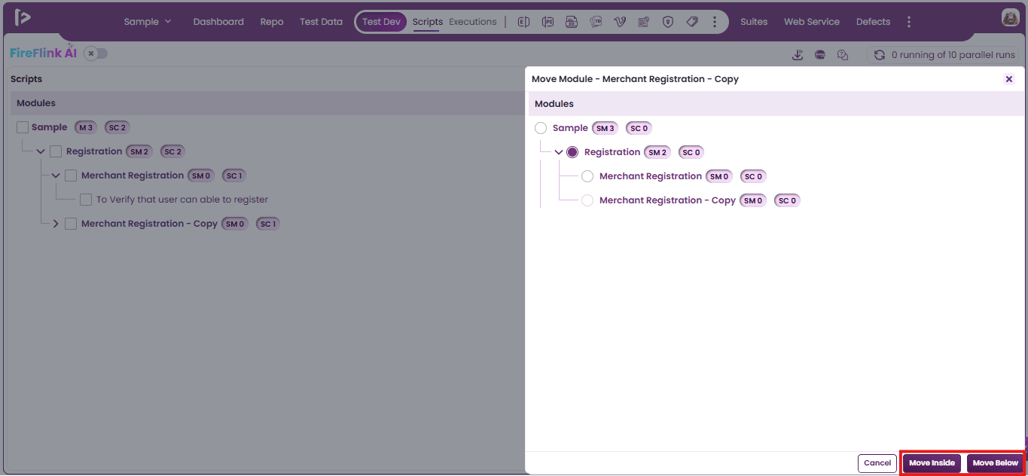Image resolution: width=1028 pixels, height=476 pixels.
Task: Open the user profile avatar
Action: click(1010, 18)
